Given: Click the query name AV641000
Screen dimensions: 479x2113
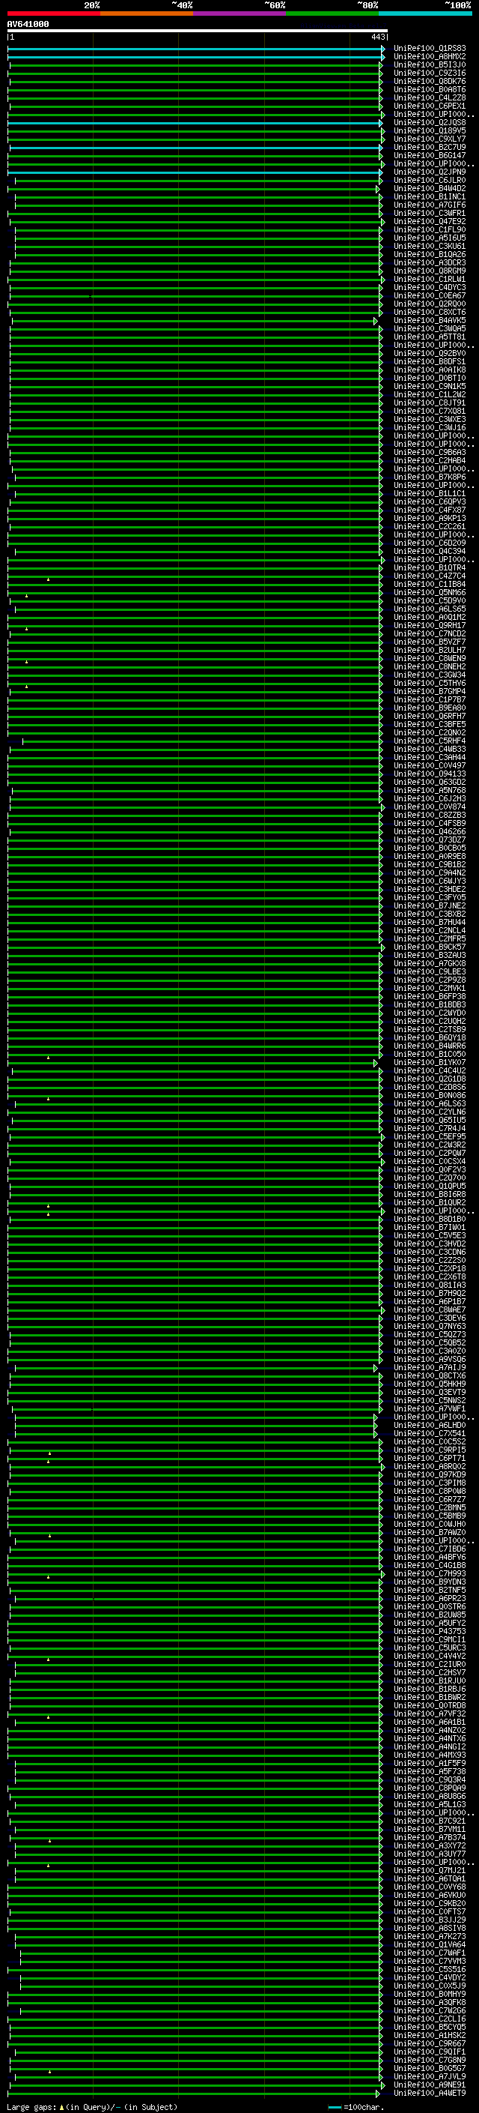Looking at the screenshot, I should pyautogui.click(x=28, y=25).
